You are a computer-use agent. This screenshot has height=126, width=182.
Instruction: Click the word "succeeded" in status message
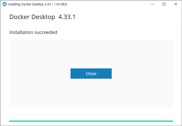pos(46,32)
